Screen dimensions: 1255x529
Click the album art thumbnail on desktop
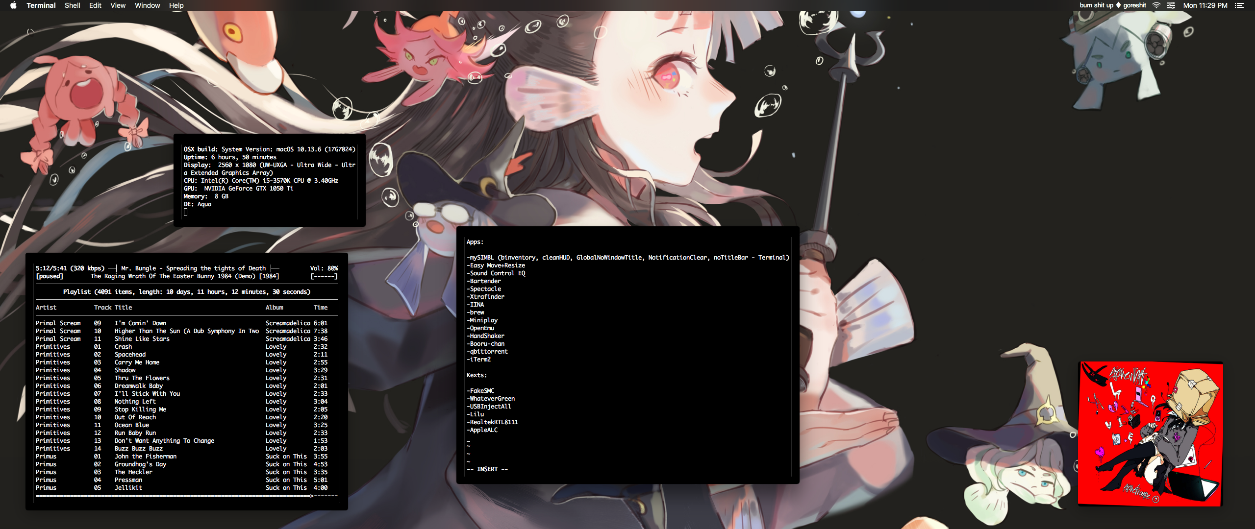tap(1151, 434)
